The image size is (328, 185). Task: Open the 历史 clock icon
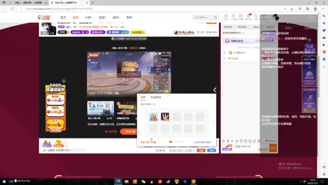point(226,17)
